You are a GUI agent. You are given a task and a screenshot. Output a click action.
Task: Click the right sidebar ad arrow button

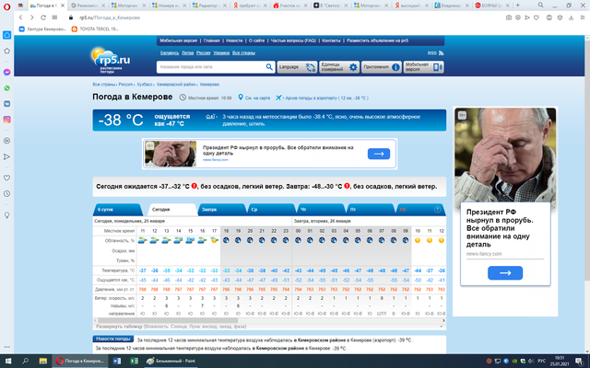click(505, 273)
